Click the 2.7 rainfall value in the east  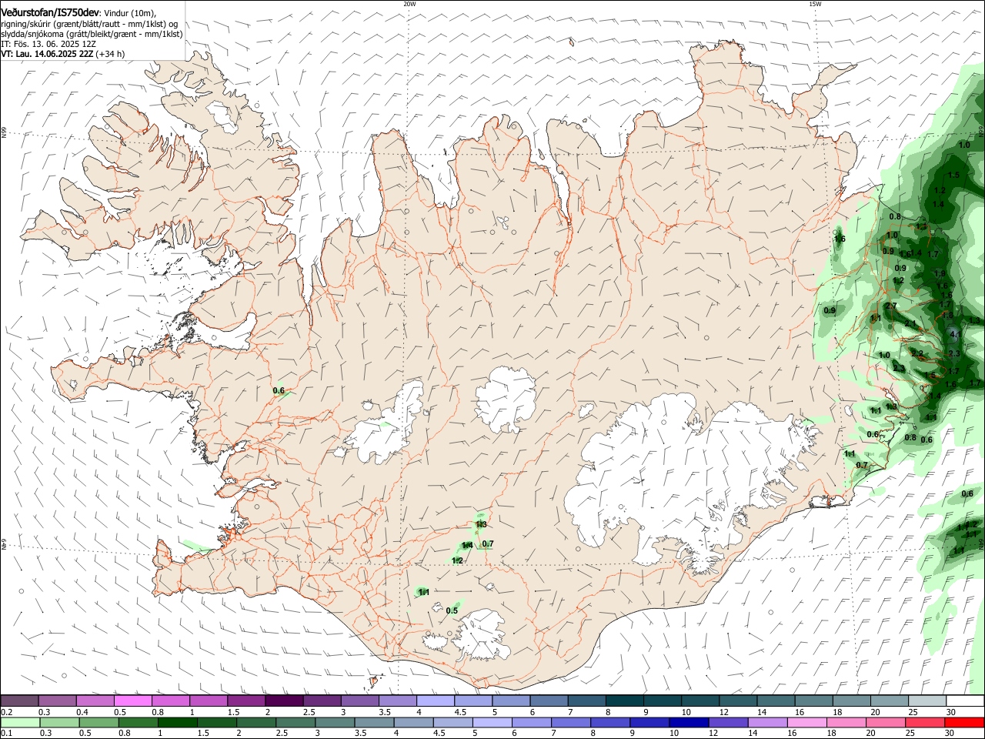[x=891, y=306]
